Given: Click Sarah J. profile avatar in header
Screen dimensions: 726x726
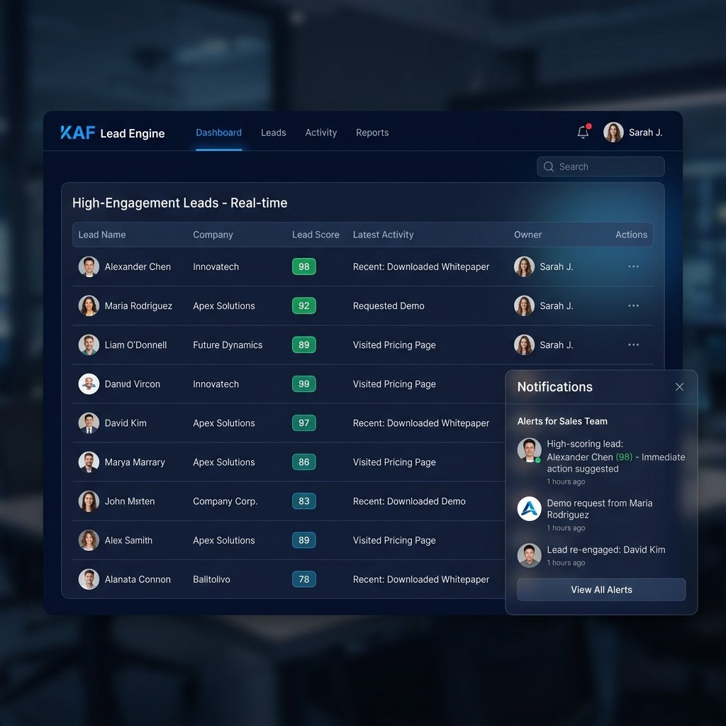Looking at the screenshot, I should point(613,133).
